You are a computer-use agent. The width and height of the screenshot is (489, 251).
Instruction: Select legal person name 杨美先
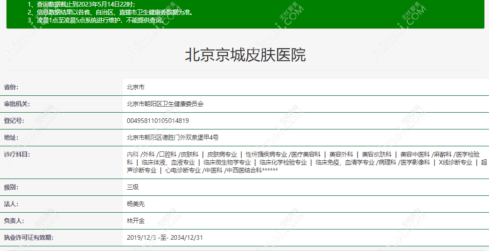coord(136,204)
